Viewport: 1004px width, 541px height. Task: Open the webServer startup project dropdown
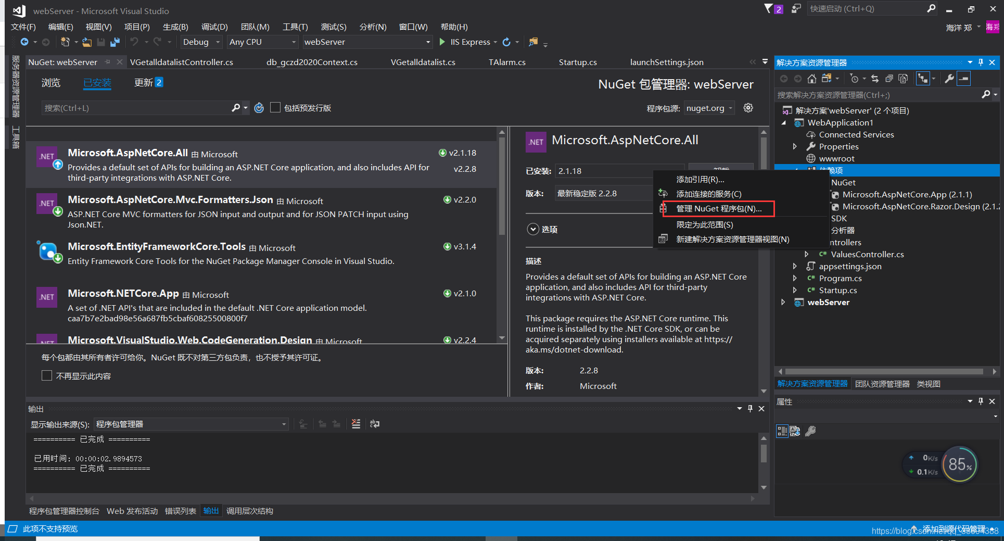point(367,42)
